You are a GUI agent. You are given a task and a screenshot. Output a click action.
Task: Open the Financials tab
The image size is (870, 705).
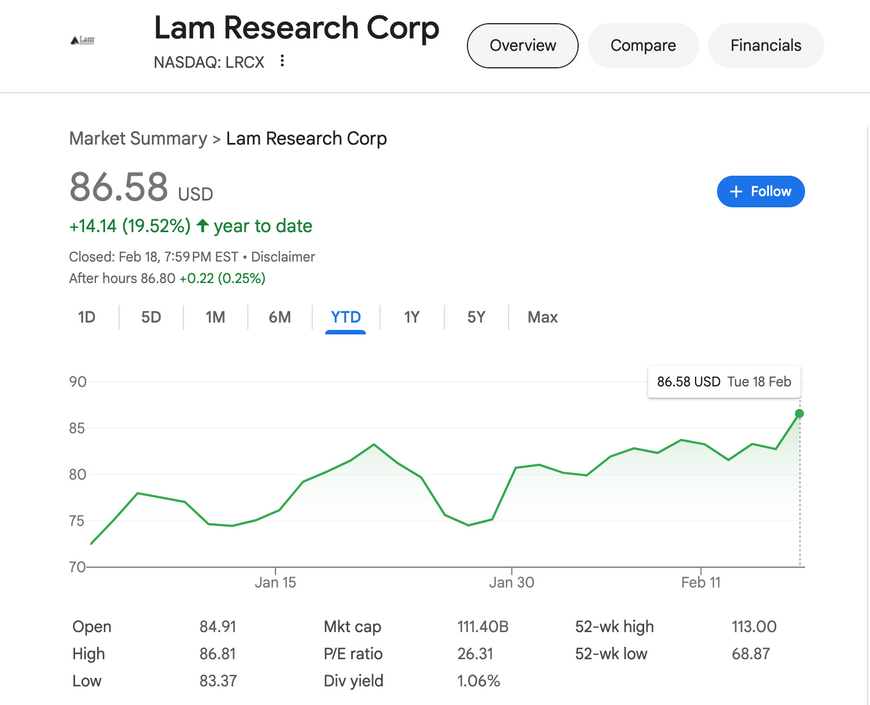point(766,46)
